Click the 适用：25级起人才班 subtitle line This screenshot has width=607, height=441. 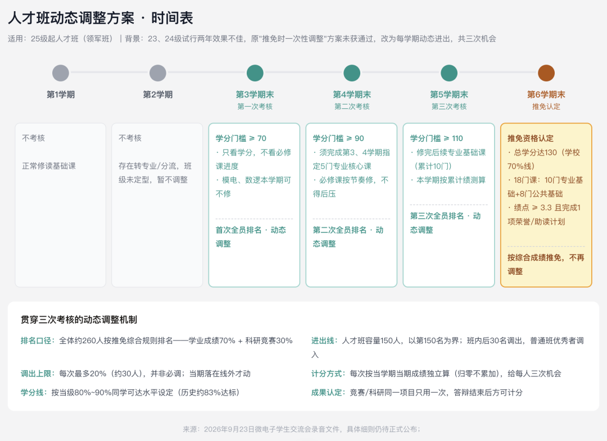pos(252,39)
